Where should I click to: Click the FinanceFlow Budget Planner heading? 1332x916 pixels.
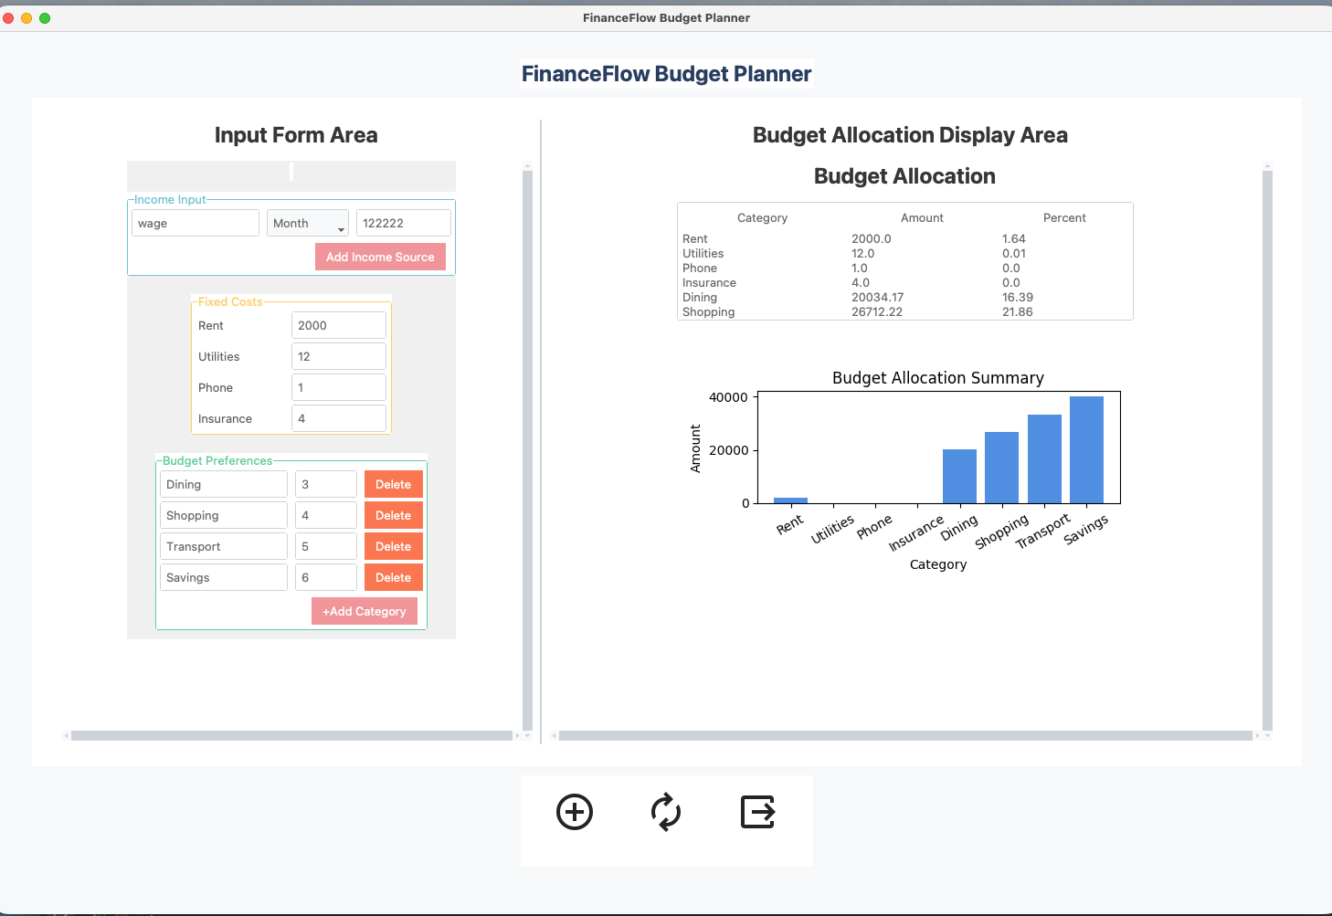pyautogui.click(x=666, y=74)
